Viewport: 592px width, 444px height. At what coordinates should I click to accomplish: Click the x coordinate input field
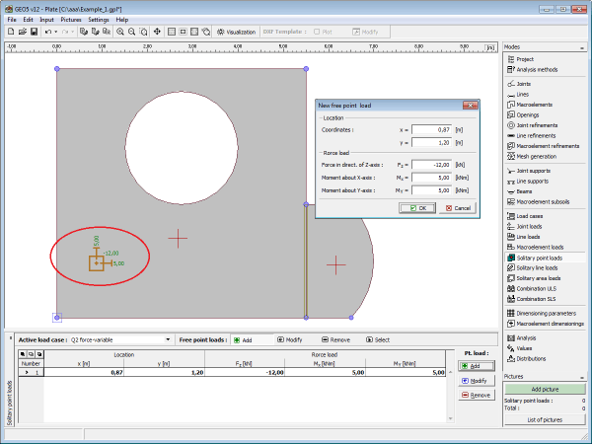click(430, 129)
